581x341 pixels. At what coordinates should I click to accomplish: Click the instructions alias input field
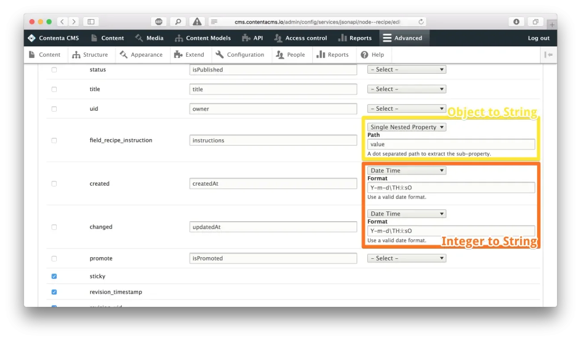coord(273,140)
